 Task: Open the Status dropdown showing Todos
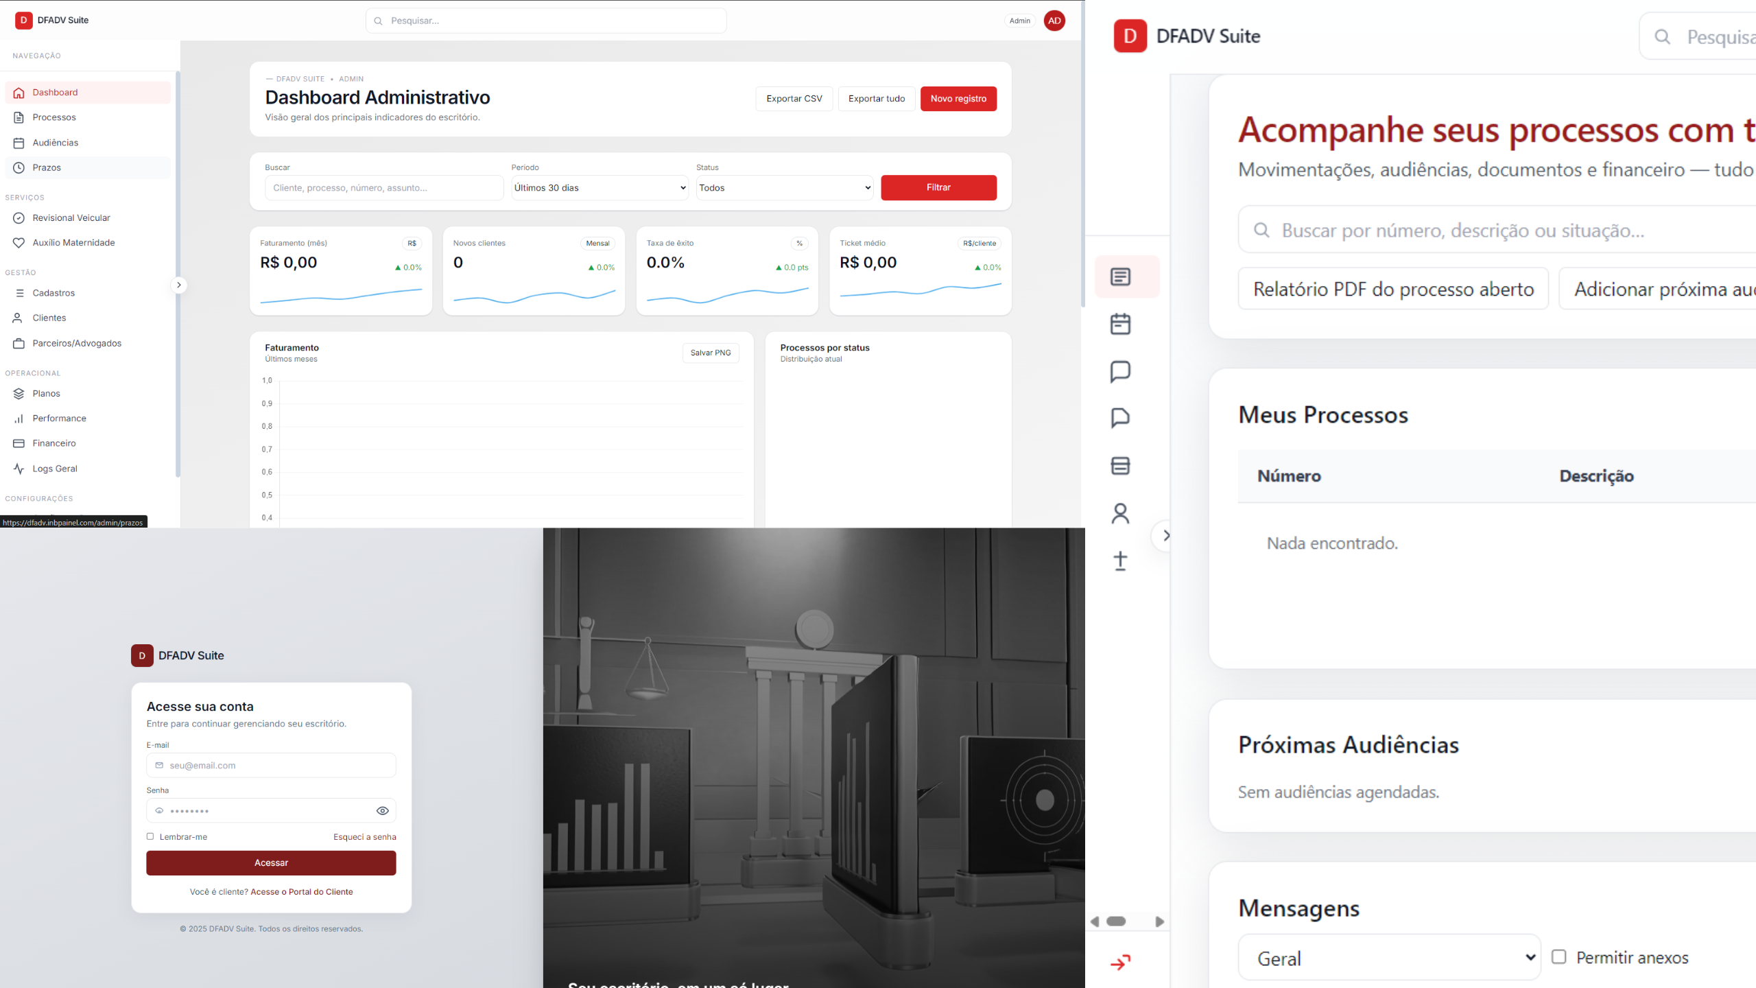(x=784, y=188)
